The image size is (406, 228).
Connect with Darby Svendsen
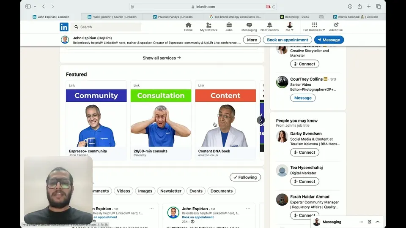(304, 152)
